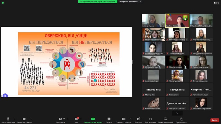
Task: Click the green encryption shield icon
Action: click(3, 2)
